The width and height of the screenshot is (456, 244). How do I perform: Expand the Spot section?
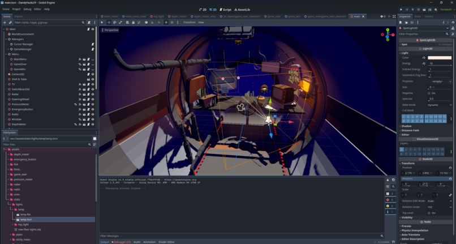click(x=405, y=45)
